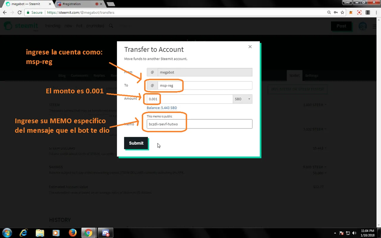Click the Memo input field
The image size is (381, 238).
(199, 124)
